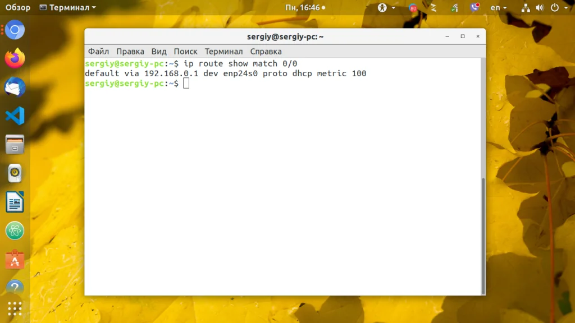Open the Справка menu

pos(266,52)
